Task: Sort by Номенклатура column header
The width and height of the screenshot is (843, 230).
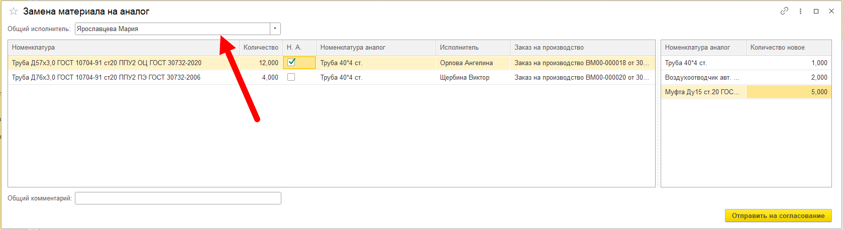Action: pos(124,48)
